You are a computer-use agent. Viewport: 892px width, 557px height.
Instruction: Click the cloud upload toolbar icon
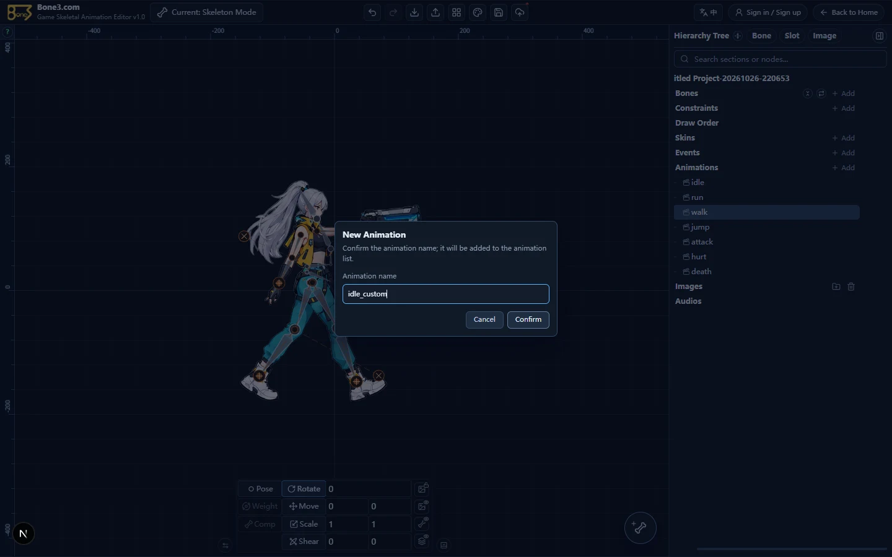(520, 12)
